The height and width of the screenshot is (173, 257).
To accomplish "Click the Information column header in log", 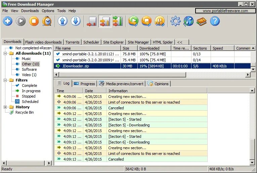I will [157, 91].
